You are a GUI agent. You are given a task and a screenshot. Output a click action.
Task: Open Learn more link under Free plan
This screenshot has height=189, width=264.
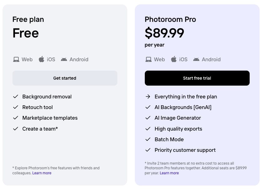[x=42, y=173]
